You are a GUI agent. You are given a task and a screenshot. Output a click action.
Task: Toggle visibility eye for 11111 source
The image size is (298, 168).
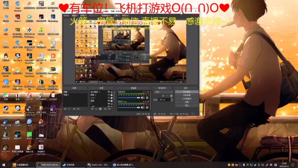(x=109, y=98)
